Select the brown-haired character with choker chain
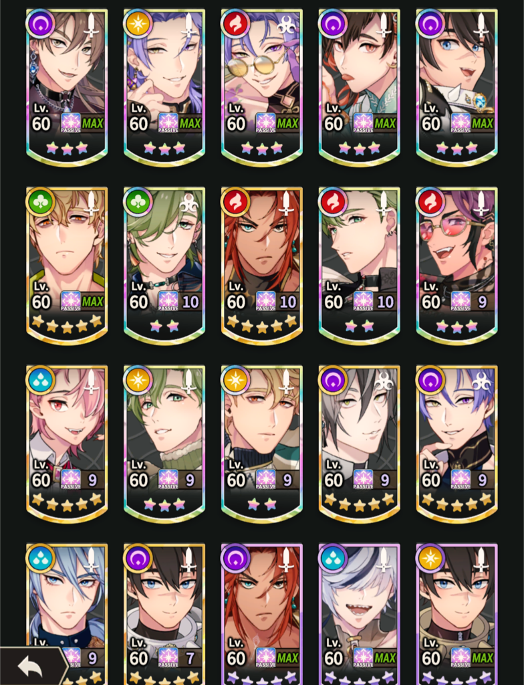524x685 pixels. [67, 88]
